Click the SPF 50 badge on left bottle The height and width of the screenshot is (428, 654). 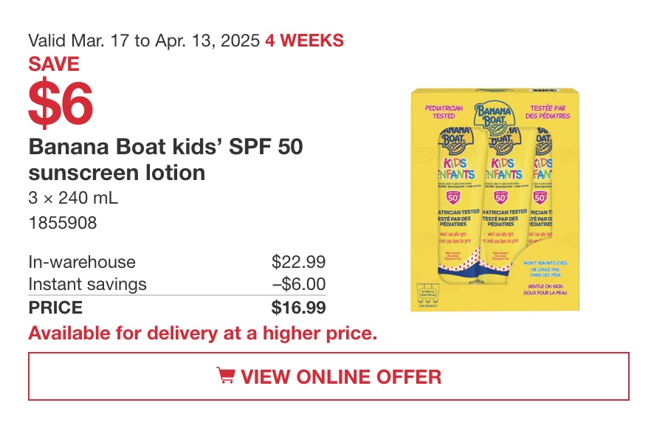click(x=453, y=197)
